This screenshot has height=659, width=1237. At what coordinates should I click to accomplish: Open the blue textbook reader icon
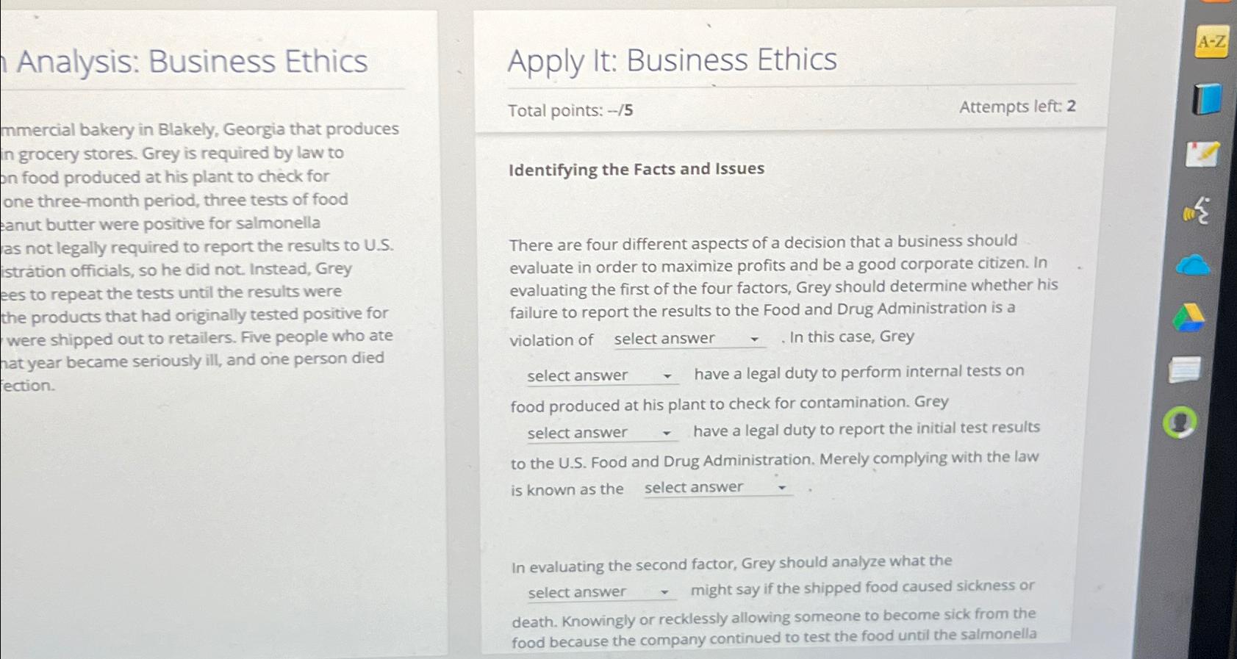click(1207, 97)
